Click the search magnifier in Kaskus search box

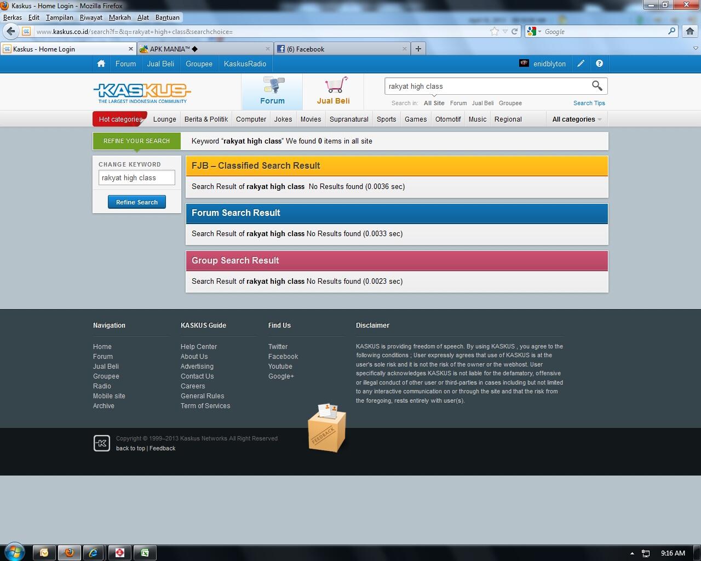pos(597,86)
